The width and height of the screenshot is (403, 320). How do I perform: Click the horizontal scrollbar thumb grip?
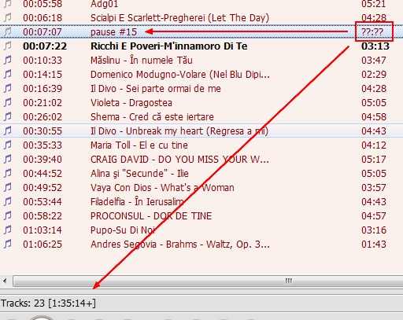click(x=289, y=281)
